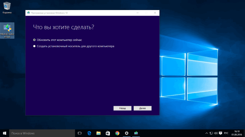Open the Windows Store taskbar icon
Viewport: 245px width, 137px height.
coord(108,133)
